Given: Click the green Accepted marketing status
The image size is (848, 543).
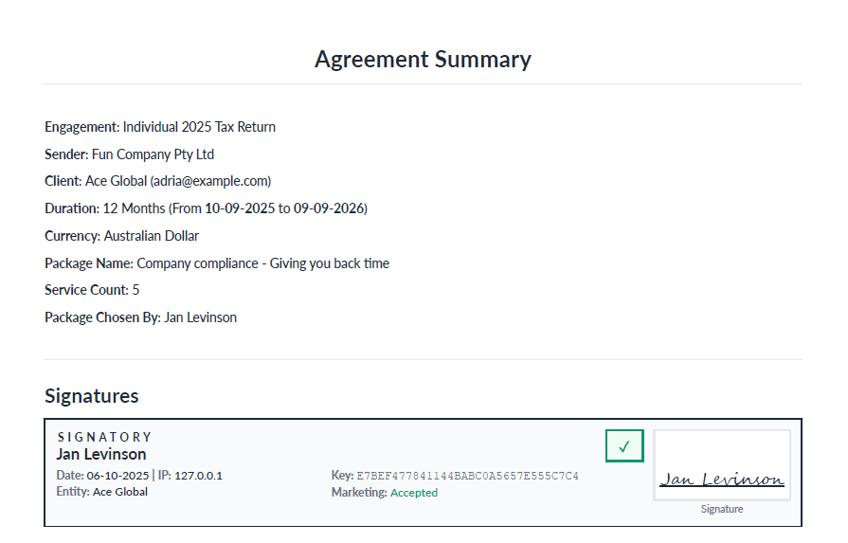Looking at the screenshot, I should coord(414,493).
